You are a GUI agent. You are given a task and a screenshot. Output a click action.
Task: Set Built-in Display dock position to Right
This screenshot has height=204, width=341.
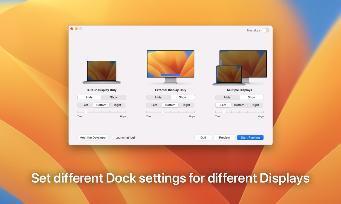118,105
